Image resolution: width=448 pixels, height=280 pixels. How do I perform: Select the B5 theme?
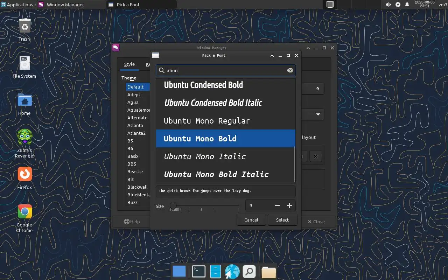(138, 141)
